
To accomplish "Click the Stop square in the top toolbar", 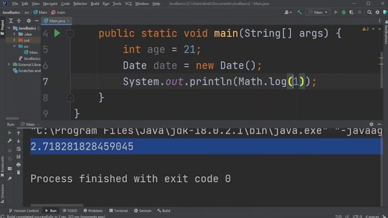I will pyautogui.click(x=360, y=12).
